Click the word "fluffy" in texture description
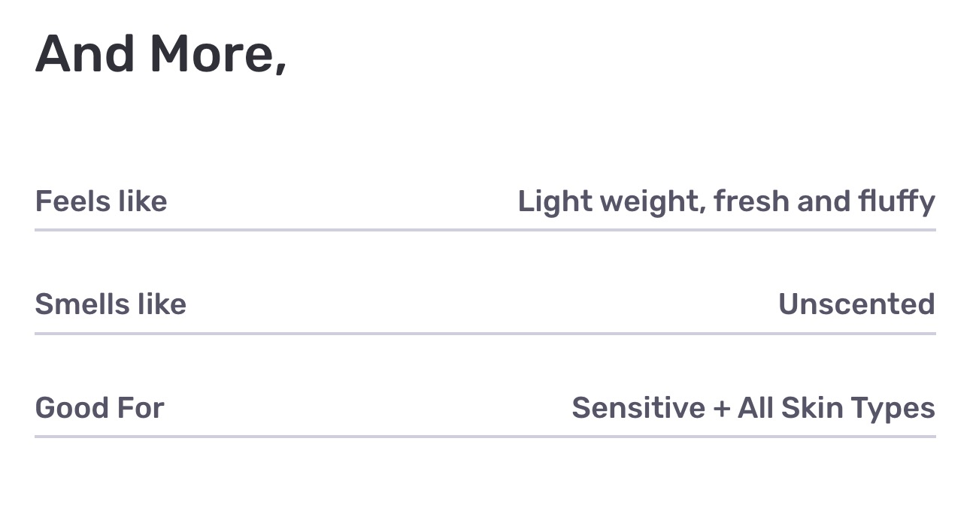The width and height of the screenshot is (976, 511). (897, 201)
